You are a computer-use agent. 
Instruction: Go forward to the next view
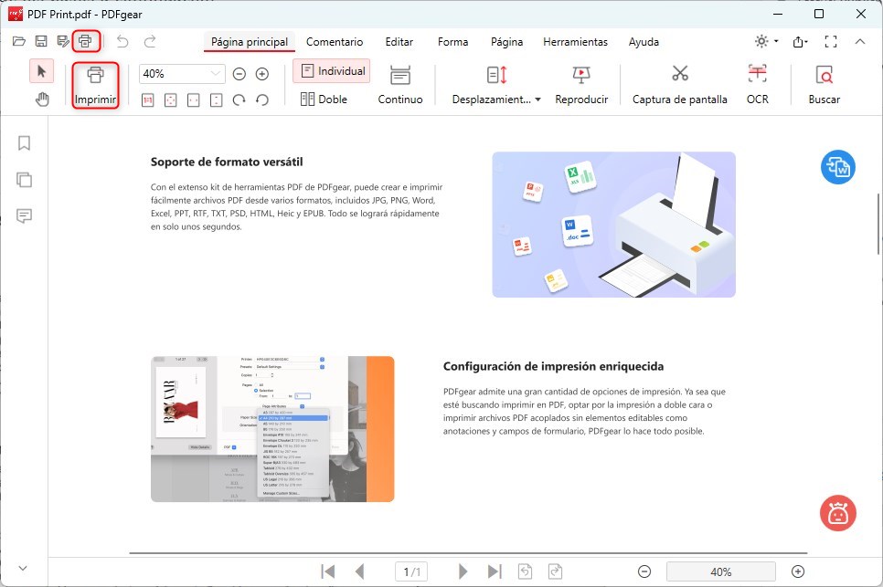(x=555, y=571)
